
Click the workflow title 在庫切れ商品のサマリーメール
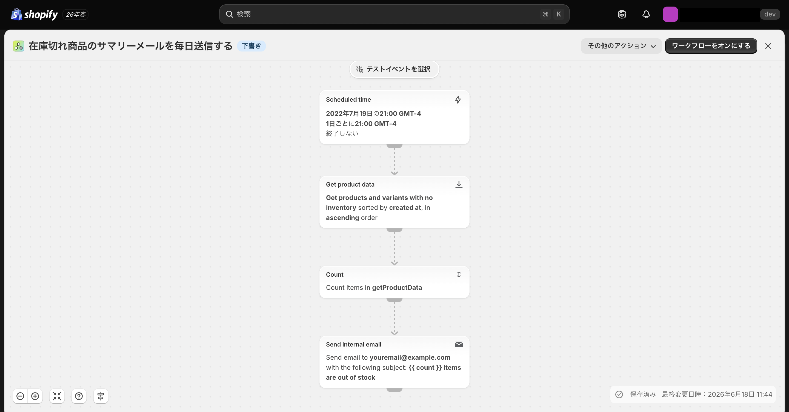130,46
